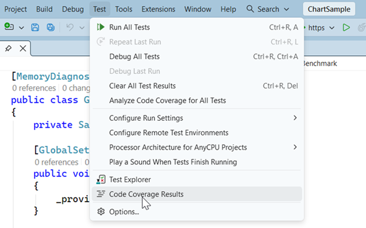Screen dimensions: 366x228
Task: Open the Tools menu
Action: pyautogui.click(x=124, y=9)
